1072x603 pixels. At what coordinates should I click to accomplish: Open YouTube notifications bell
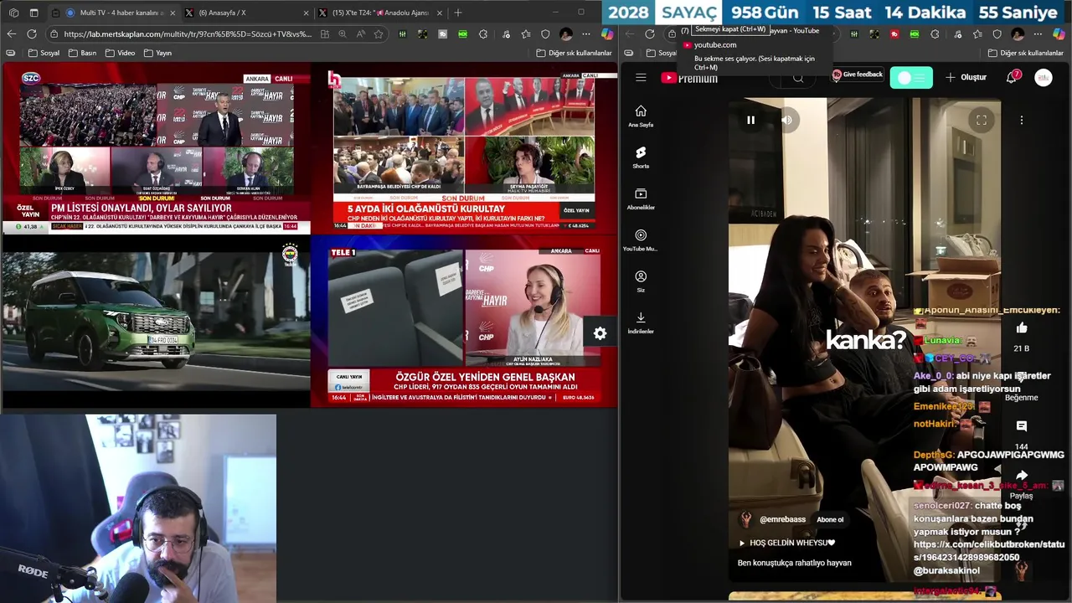point(1012,77)
